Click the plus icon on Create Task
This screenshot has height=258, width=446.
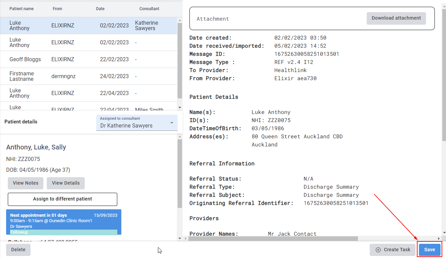click(378, 250)
